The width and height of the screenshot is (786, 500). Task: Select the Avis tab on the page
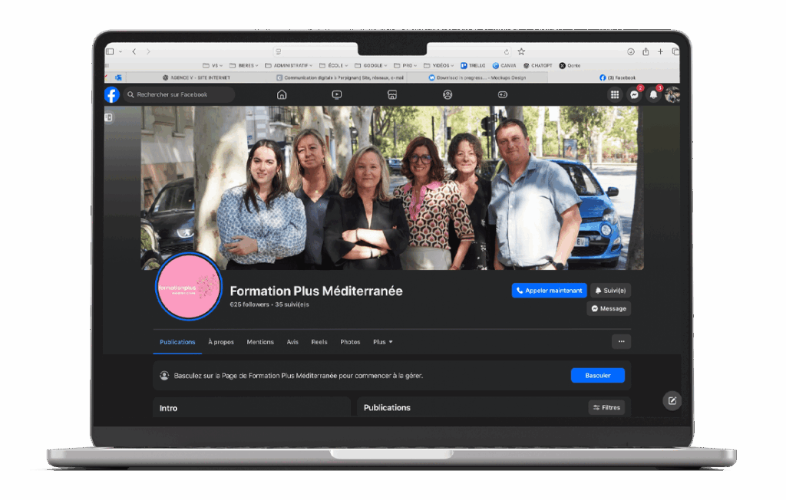pyautogui.click(x=292, y=342)
